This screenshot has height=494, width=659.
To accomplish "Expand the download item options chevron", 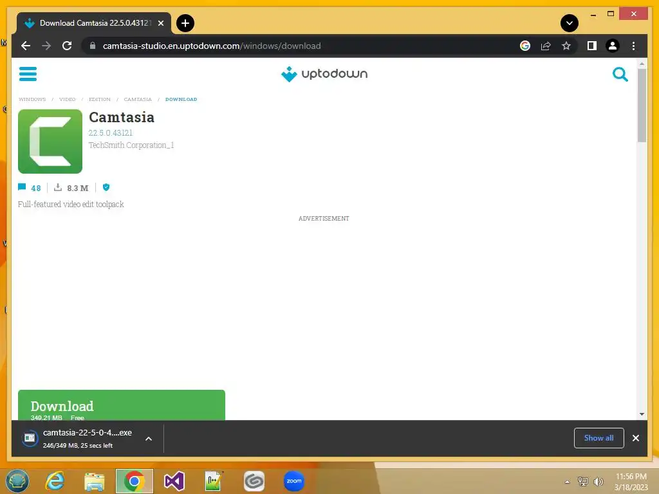I will 149,439.
